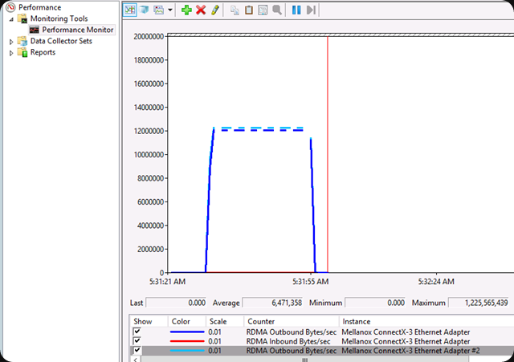The height and width of the screenshot is (362, 514).
Task: Click Change Graph Type icon
Action: (x=159, y=10)
